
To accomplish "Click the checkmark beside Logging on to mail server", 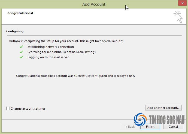I will [21, 57].
